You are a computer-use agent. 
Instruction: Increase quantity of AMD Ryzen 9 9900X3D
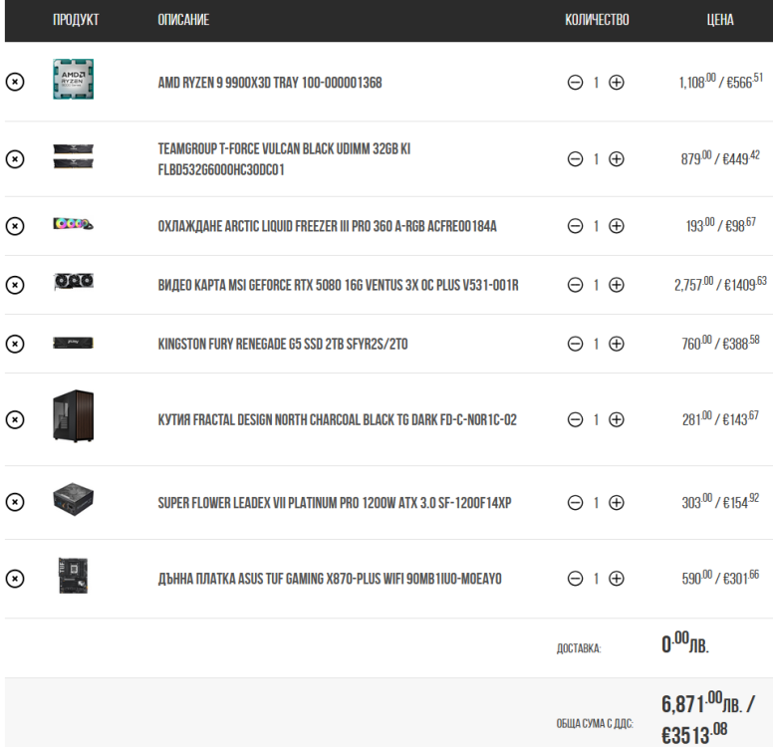click(x=617, y=83)
